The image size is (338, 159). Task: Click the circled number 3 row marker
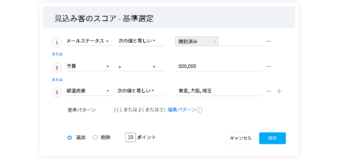coord(57,93)
